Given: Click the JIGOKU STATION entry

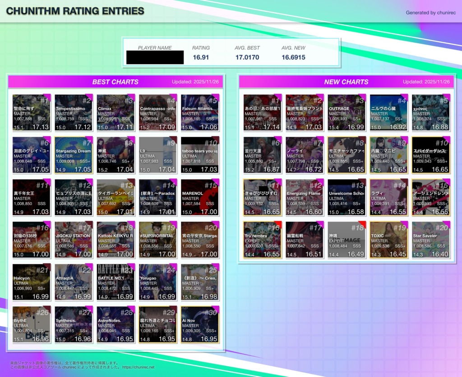Looking at the screenshot, I should [x=73, y=240].
